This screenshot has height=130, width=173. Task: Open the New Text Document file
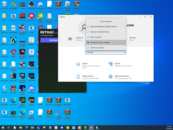pos(49,18)
